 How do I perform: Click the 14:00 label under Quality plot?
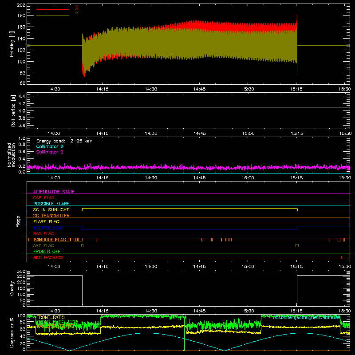(54, 311)
